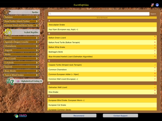Click the green snake icon for Scaled Reptiles

click(7, 32)
